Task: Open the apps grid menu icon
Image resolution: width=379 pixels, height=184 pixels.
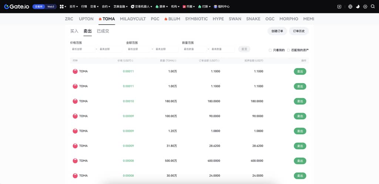Action: click(x=62, y=7)
